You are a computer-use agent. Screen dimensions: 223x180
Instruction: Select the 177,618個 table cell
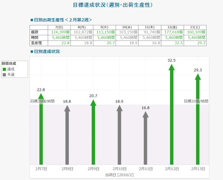[x=173, y=32]
